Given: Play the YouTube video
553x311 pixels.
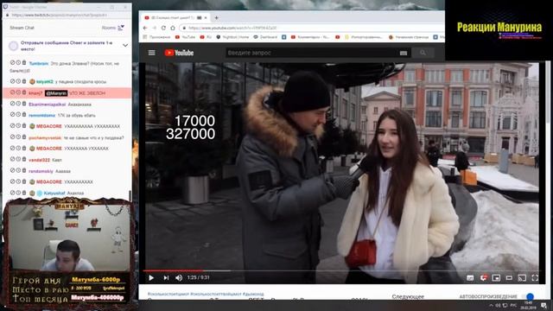Looking at the screenshot, I should click(151, 278).
